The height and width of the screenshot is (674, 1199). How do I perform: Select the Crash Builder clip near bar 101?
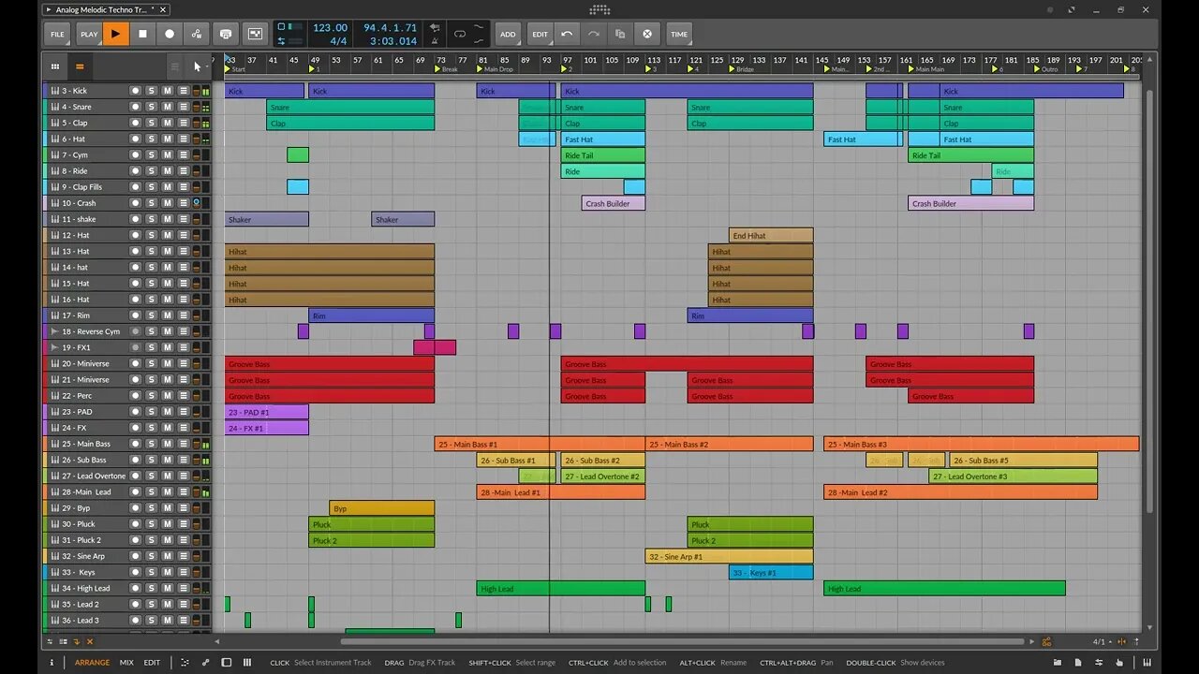coord(613,203)
